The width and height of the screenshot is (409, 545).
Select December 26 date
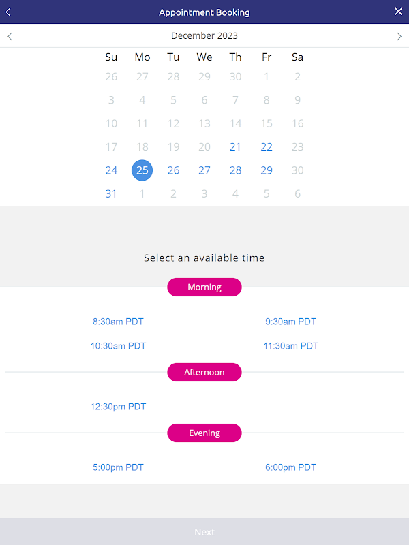173,170
